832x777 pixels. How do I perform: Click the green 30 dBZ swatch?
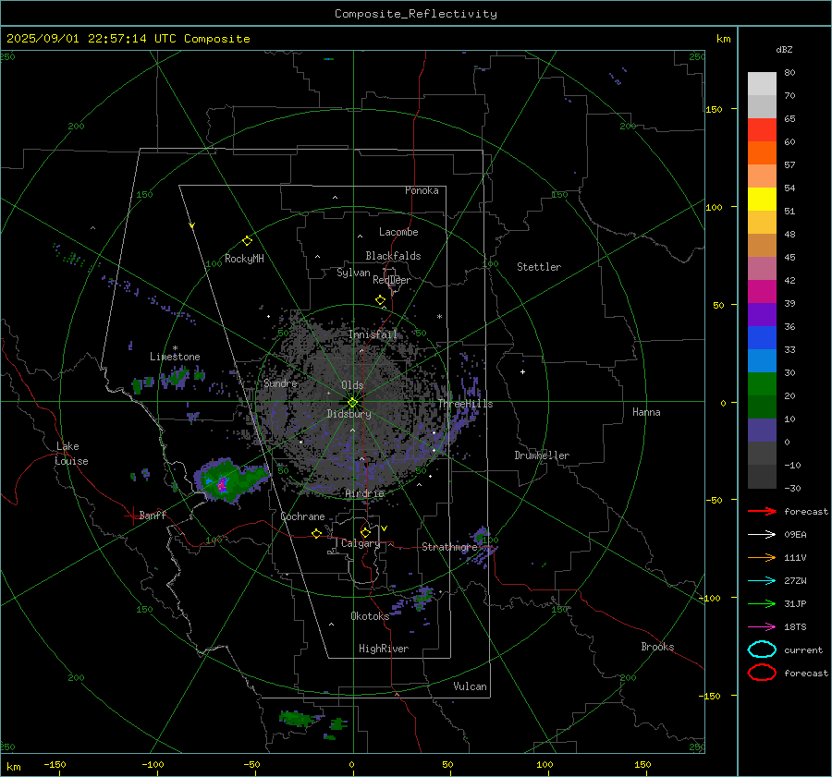pyautogui.click(x=762, y=383)
